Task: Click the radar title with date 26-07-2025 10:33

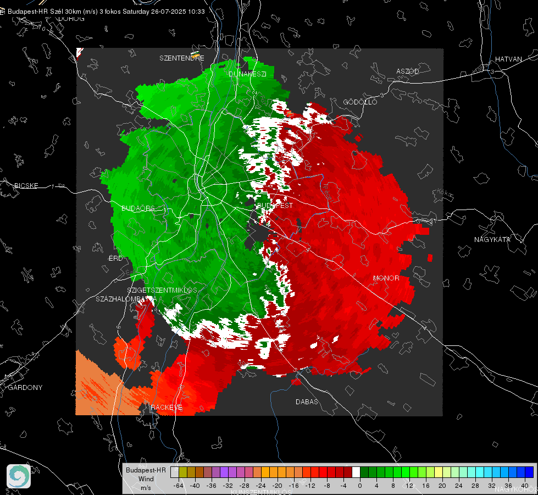Action: [x=106, y=12]
